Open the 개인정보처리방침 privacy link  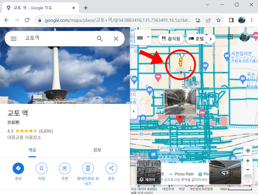201,189
